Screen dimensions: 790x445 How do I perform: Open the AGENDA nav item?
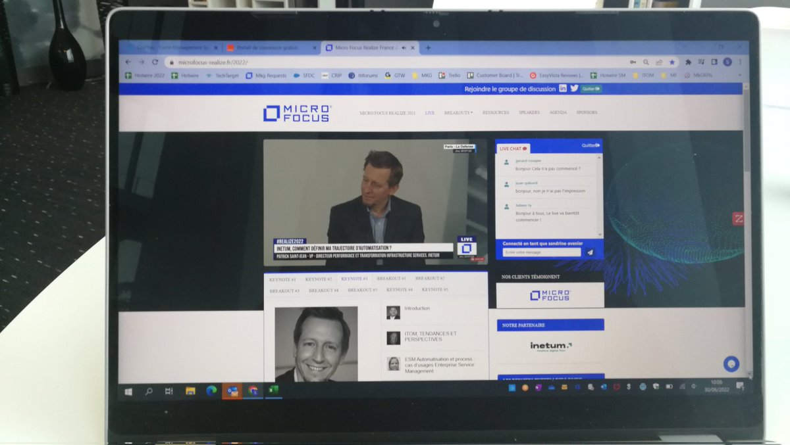click(558, 113)
